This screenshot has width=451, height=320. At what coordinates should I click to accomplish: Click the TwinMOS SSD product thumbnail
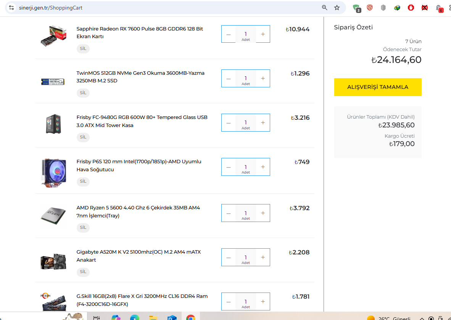tap(53, 82)
